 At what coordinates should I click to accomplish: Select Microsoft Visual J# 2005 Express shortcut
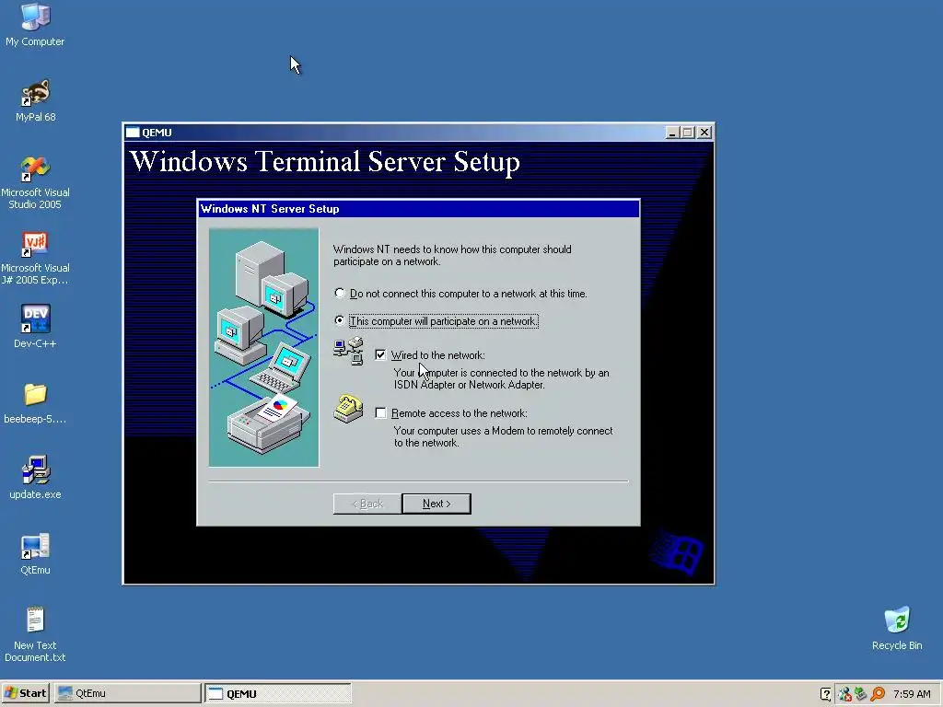click(x=35, y=259)
